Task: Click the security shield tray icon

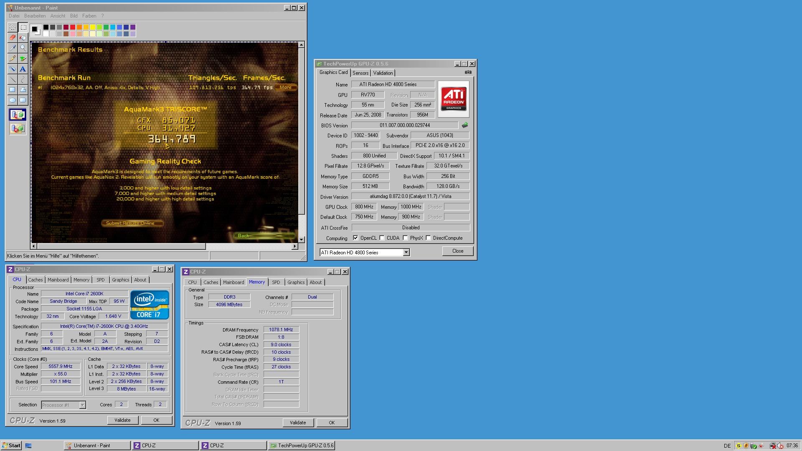Action: pyautogui.click(x=746, y=446)
